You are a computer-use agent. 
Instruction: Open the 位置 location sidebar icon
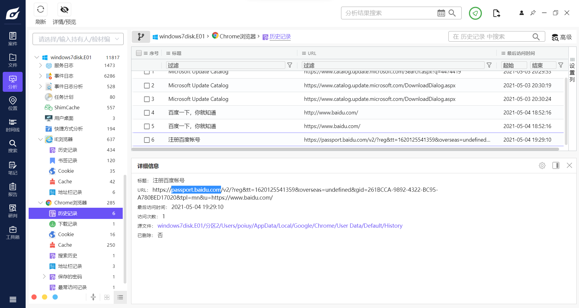point(13,103)
